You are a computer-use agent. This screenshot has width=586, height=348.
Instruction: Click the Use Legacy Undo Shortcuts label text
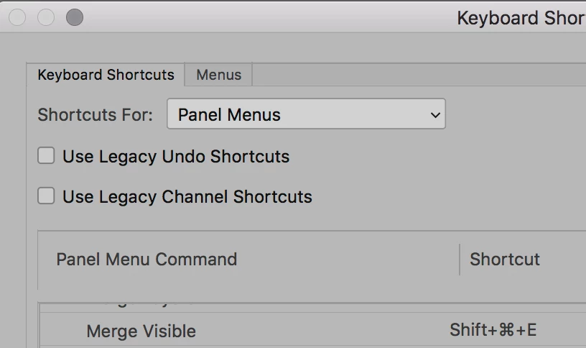point(176,157)
